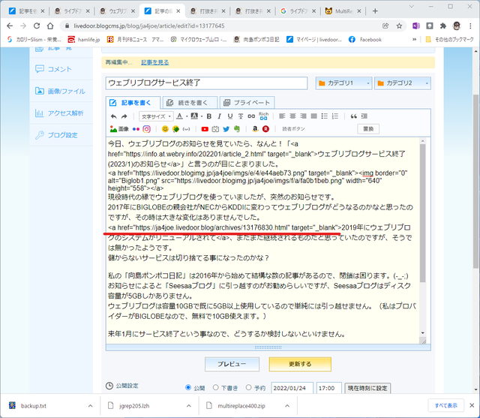Open ブログ設定 in sidebar
Viewport: 480px width, 418px height.
pos(61,135)
